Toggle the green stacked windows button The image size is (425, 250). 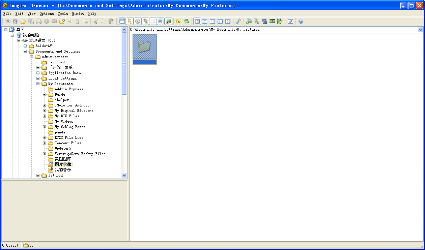[x=169, y=21]
